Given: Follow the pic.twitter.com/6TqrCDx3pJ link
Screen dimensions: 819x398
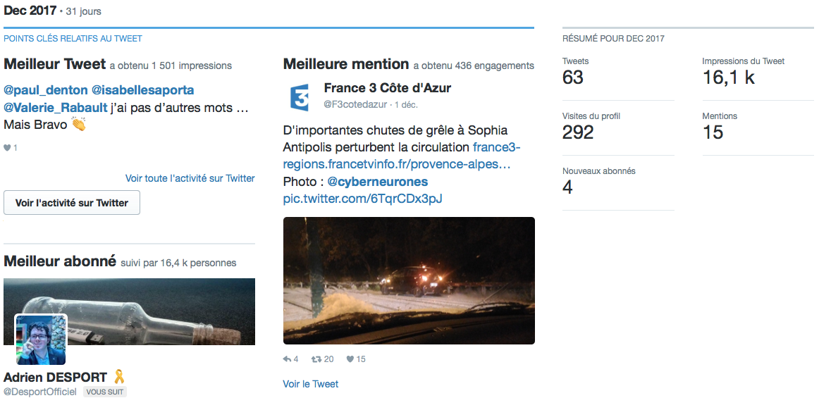Looking at the screenshot, I should [362, 199].
